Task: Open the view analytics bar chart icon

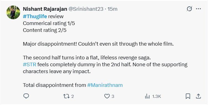Action: pyautogui.click(x=147, y=96)
